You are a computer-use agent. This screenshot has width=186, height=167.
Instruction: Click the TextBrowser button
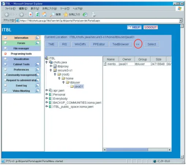[120, 44]
